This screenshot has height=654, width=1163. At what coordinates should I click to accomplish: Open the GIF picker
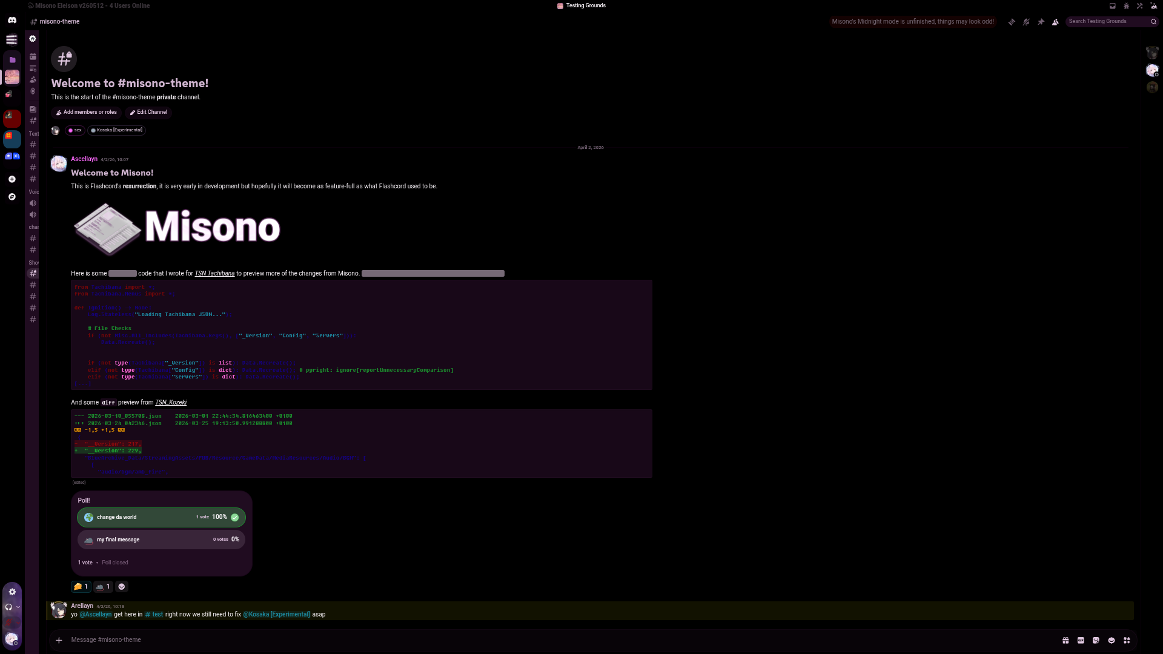[x=1081, y=641]
